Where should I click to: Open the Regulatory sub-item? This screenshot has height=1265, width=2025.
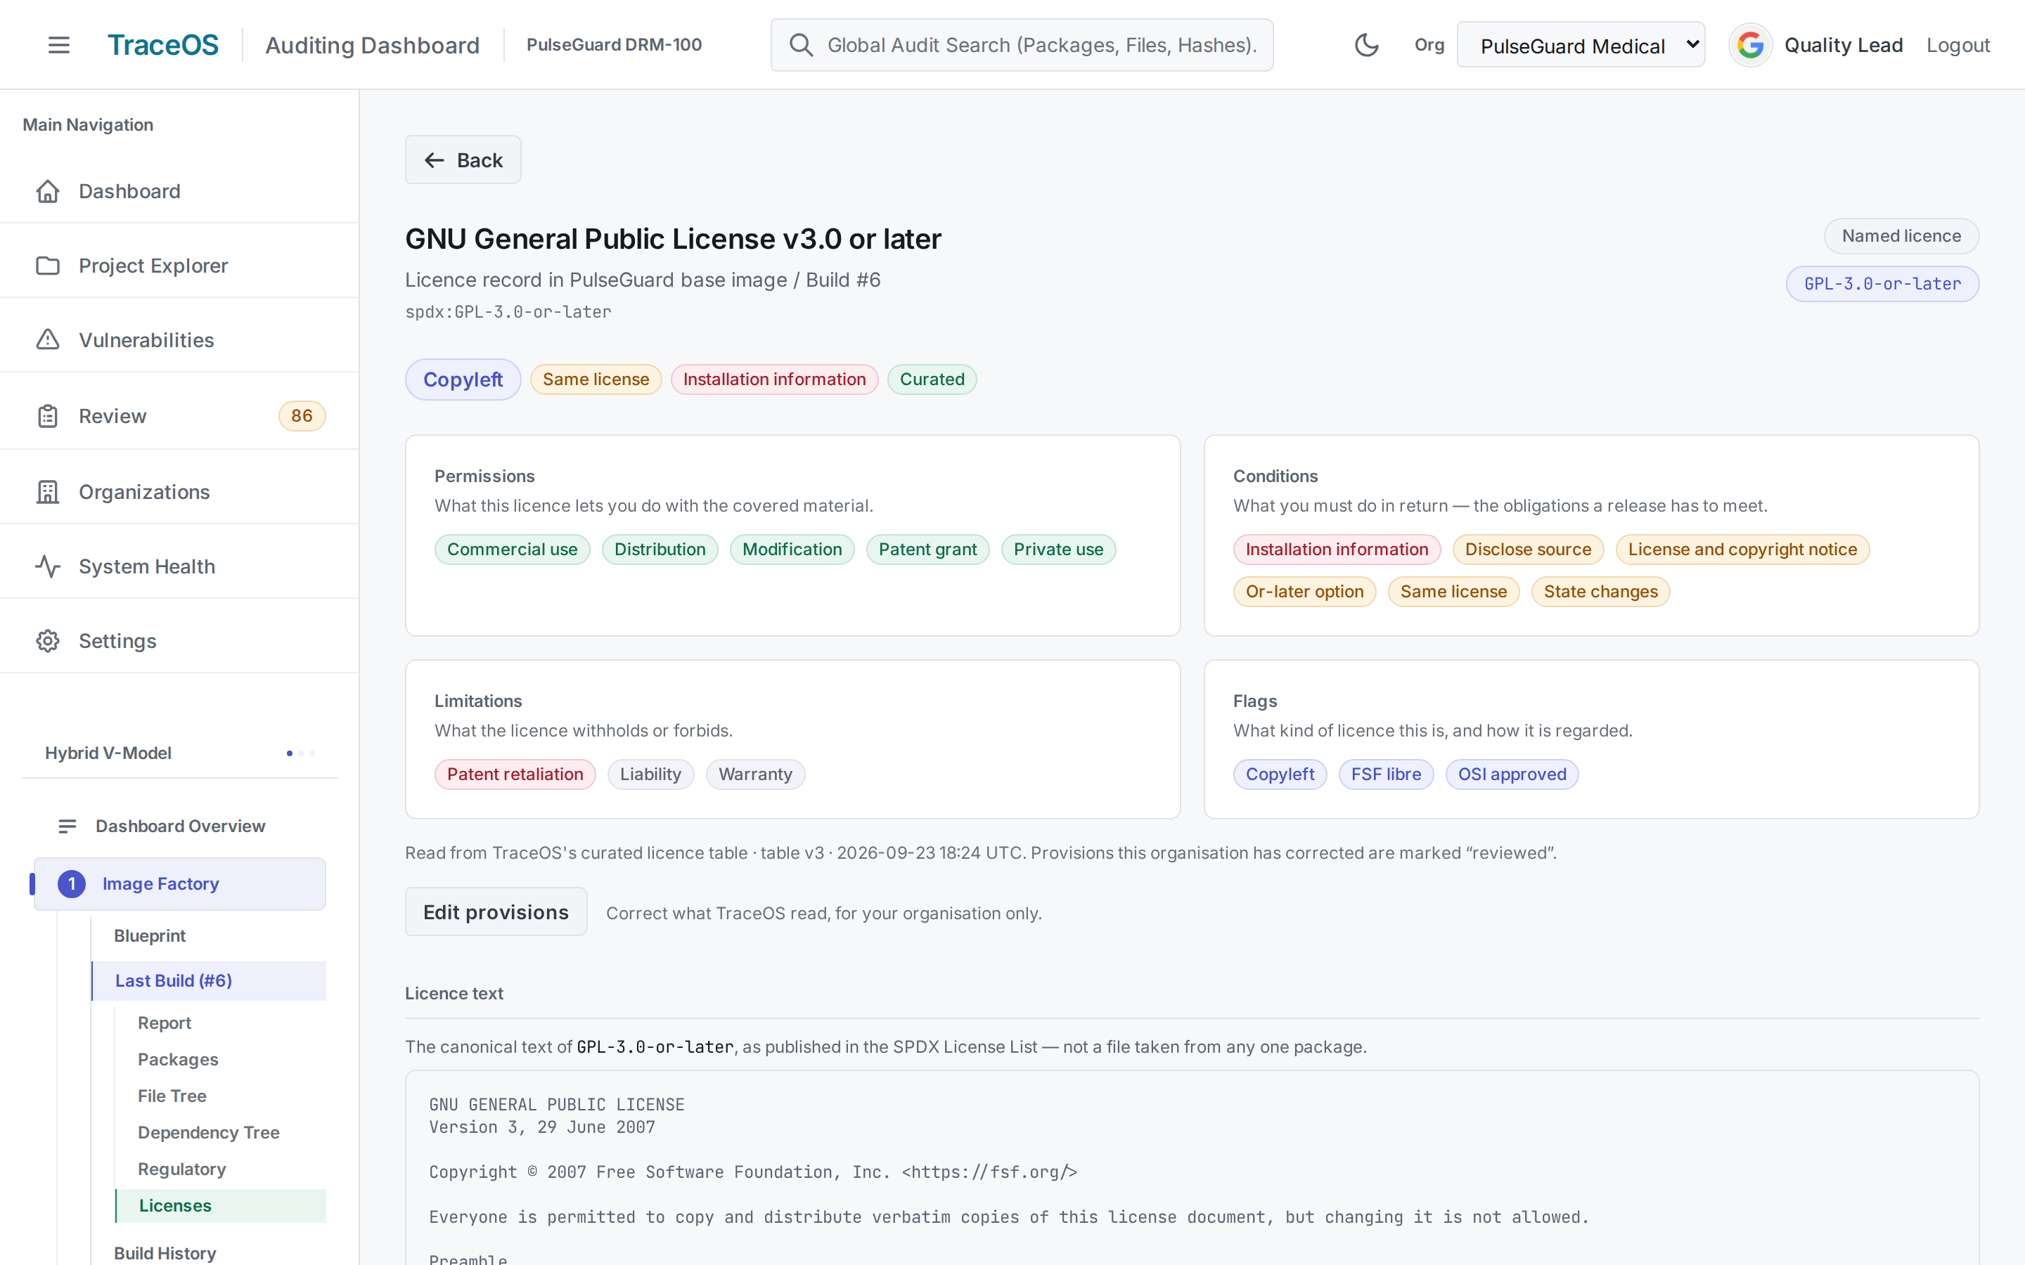click(182, 1169)
